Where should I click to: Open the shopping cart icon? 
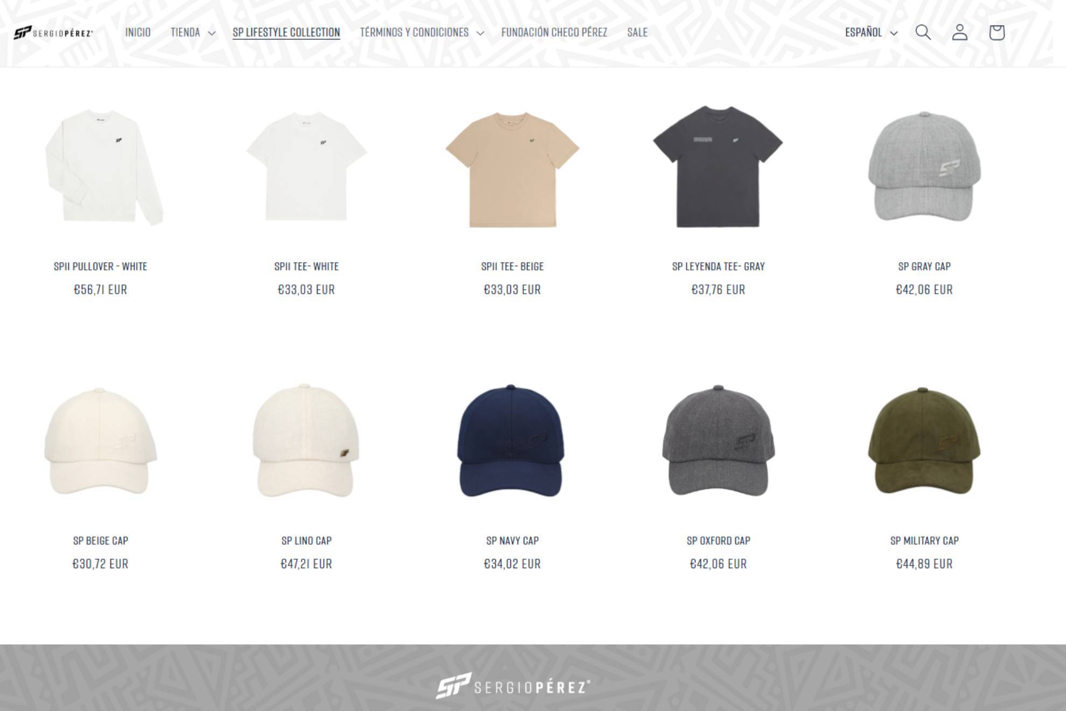click(997, 32)
